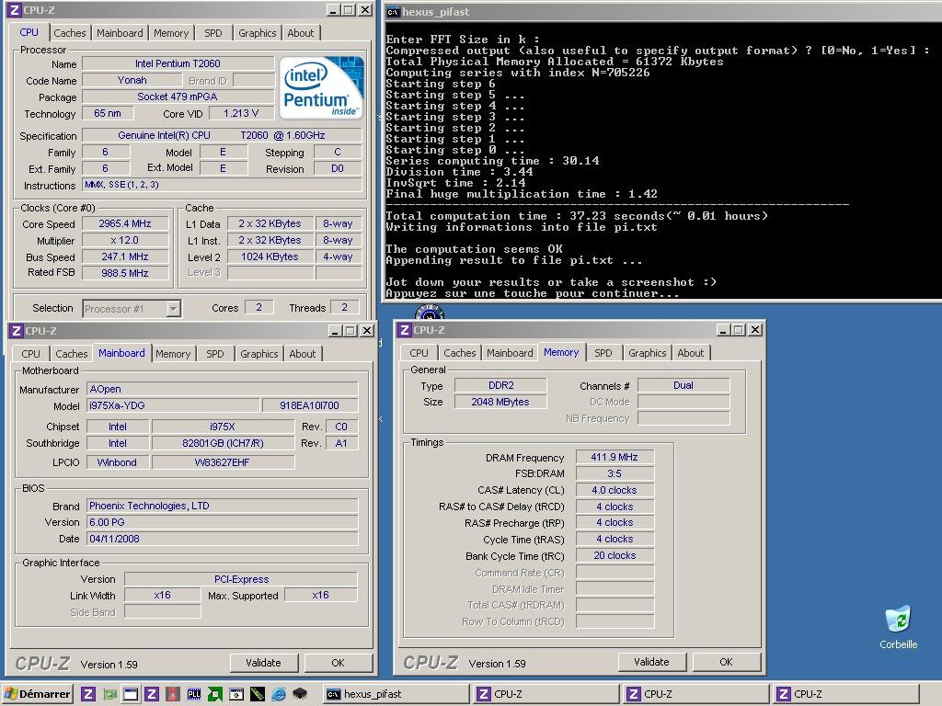Viewport: 942px width, 706px height.
Task: Click the BIOS Date value 04/11/2008
Action: (223, 539)
